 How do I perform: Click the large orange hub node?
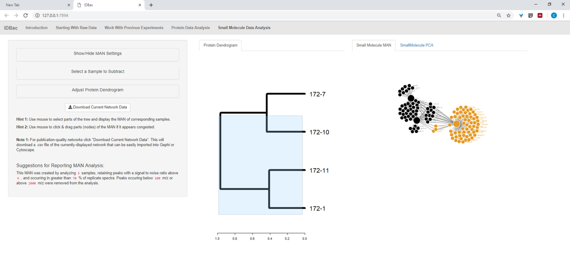pos(457,124)
